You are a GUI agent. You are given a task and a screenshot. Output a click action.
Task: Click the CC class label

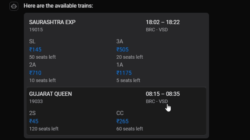point(120,113)
